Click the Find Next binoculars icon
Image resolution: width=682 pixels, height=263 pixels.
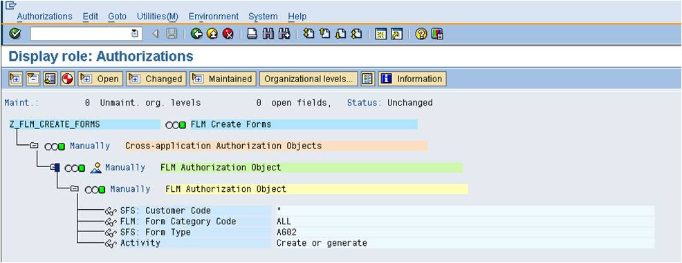pyautogui.click(x=284, y=34)
